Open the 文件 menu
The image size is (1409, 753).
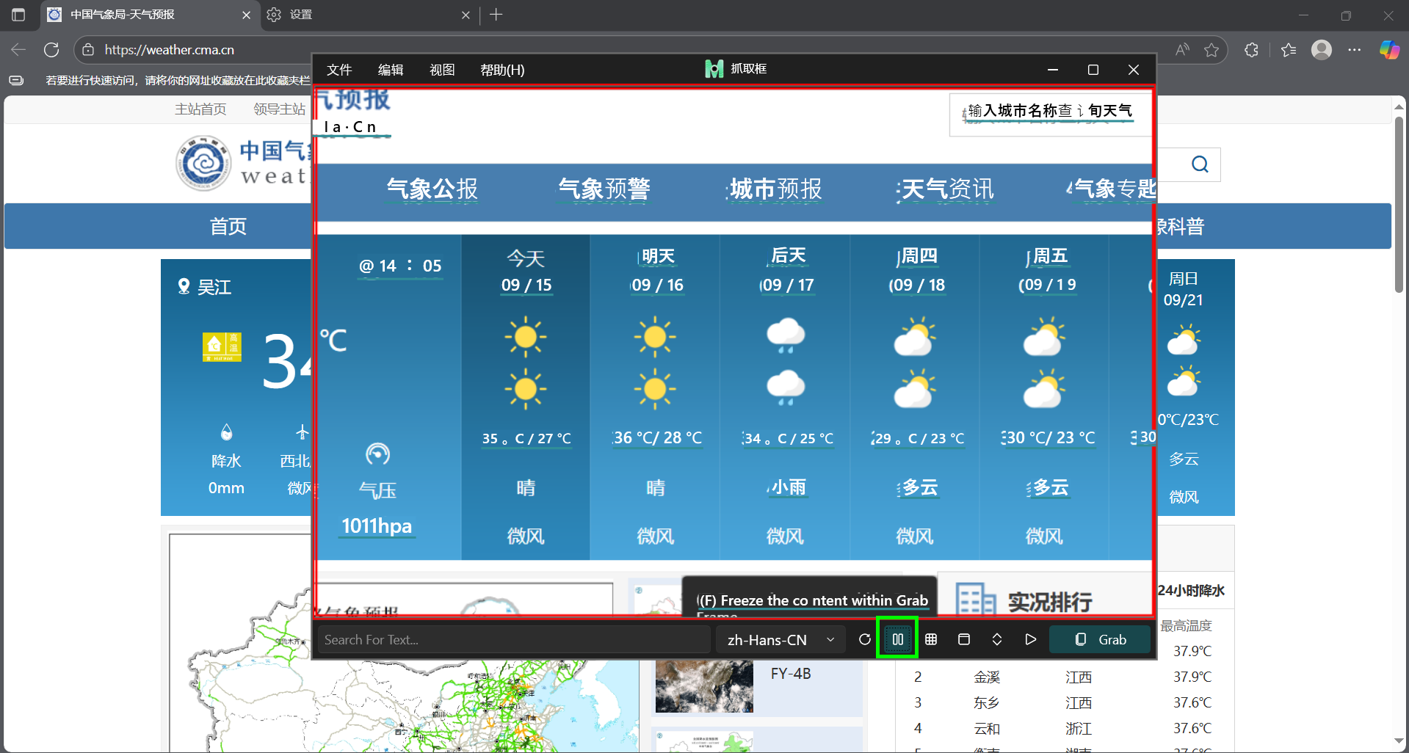339,70
